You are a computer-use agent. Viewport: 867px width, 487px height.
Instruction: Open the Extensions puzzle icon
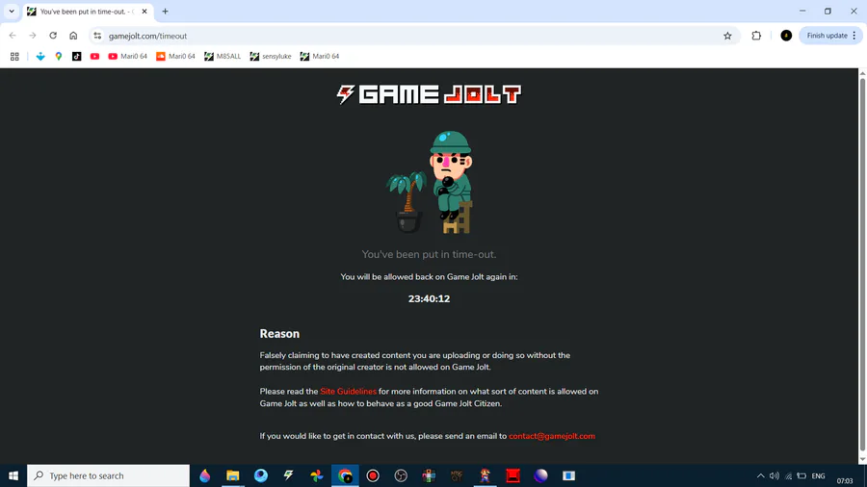[756, 36]
